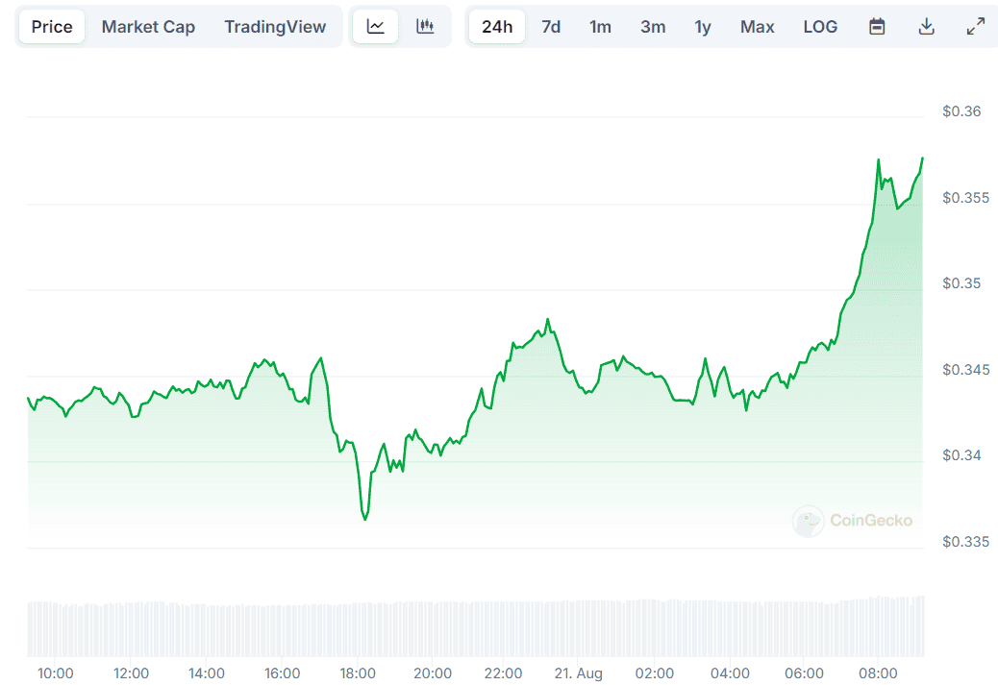This screenshot has height=685, width=998.
Task: Download the chart data
Action: [926, 27]
